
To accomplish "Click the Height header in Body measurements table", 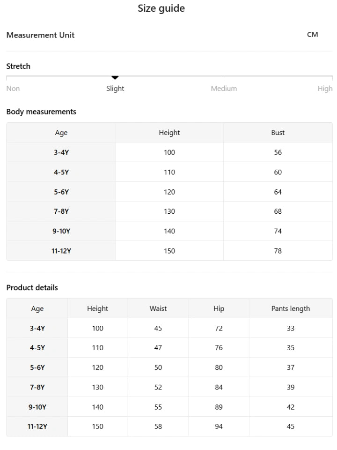I will pos(169,133).
